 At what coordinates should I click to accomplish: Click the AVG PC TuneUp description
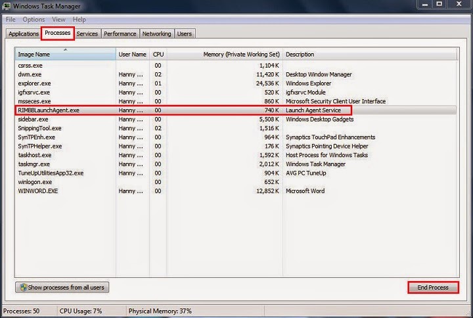tap(305, 173)
